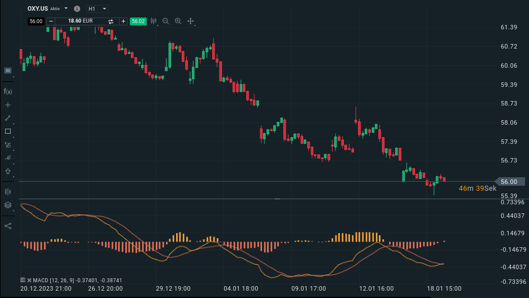
Task: Click the pane divider handle above MACD
Action: click(277, 199)
